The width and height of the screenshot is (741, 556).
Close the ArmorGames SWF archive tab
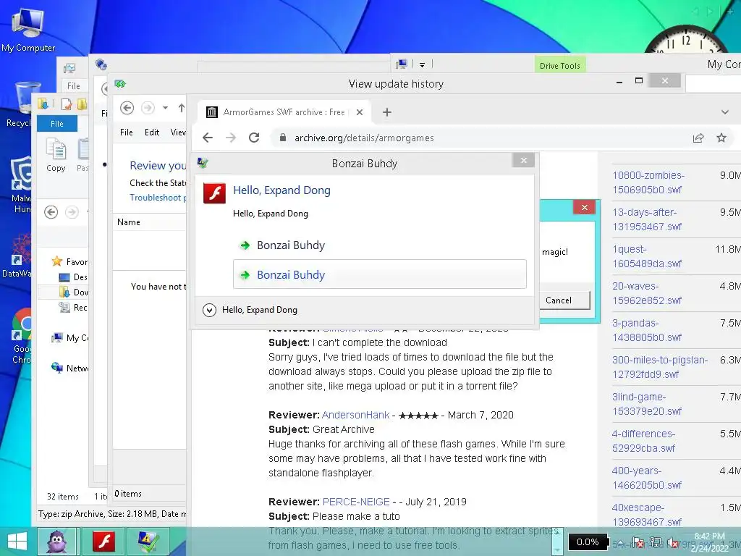click(360, 112)
